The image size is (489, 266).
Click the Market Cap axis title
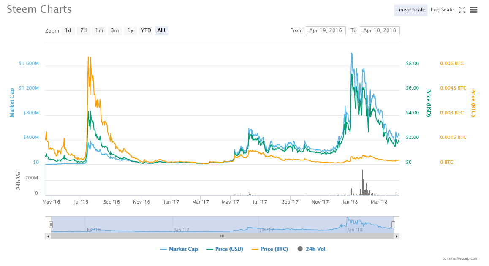click(12, 103)
